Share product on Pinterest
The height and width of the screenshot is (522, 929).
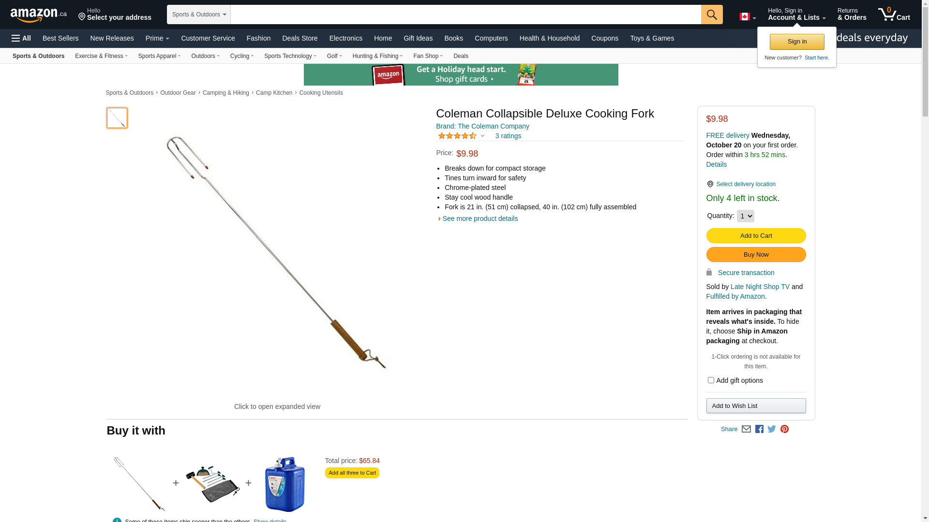(x=784, y=429)
